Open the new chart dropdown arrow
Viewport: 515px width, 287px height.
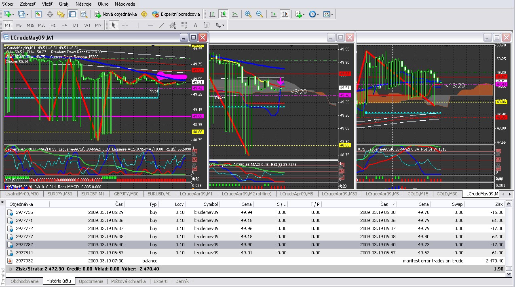(13, 14)
